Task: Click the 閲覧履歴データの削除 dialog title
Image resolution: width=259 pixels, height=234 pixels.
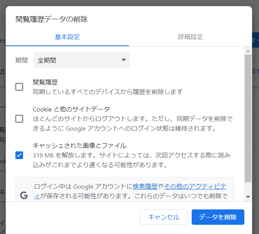Action: coord(51,19)
